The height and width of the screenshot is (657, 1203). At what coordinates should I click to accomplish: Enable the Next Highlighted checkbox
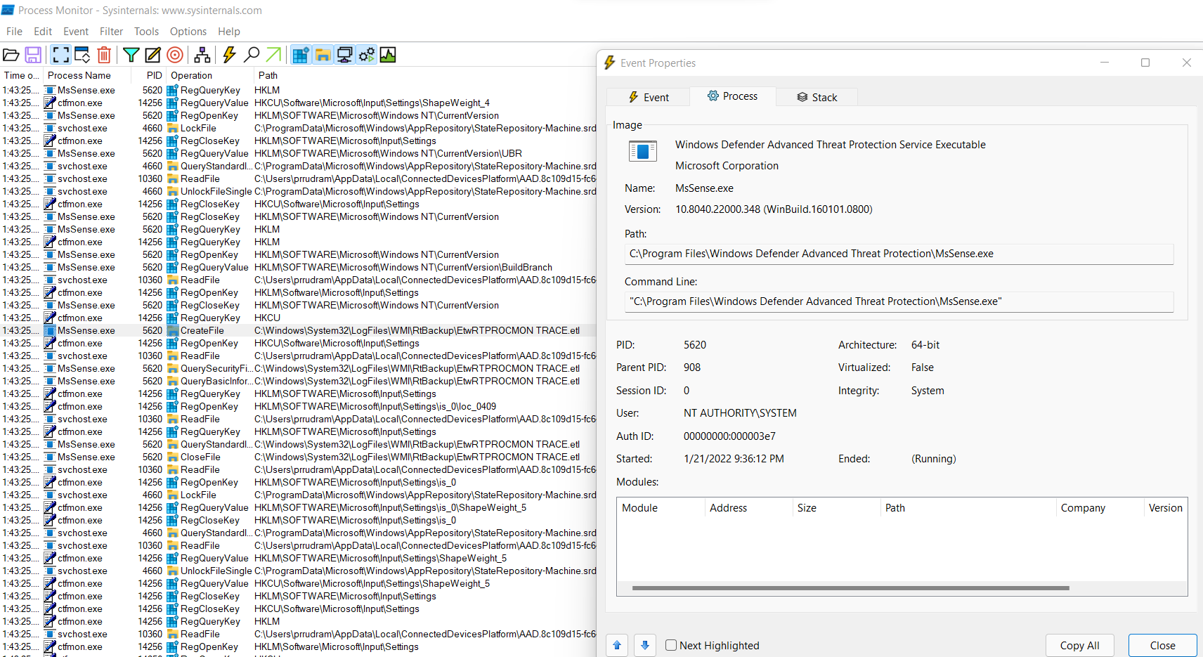point(671,645)
